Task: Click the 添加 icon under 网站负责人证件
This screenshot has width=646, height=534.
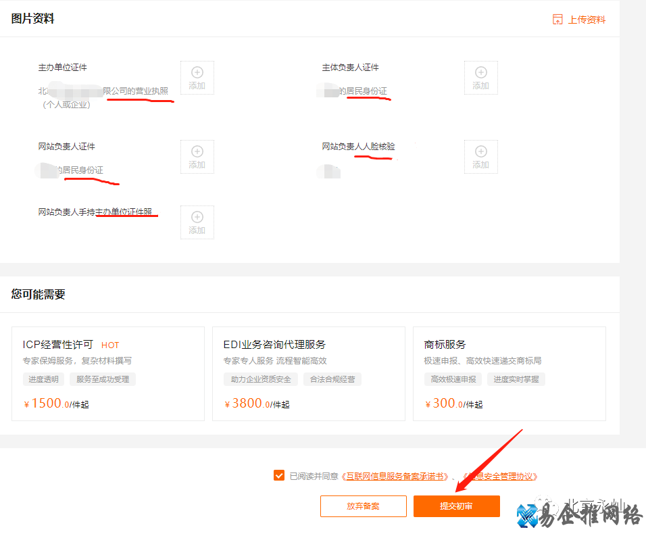Action: [197, 156]
